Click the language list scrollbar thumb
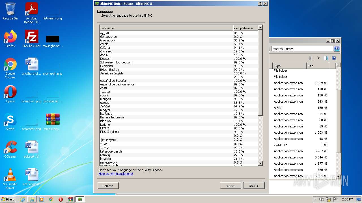 [260, 72]
